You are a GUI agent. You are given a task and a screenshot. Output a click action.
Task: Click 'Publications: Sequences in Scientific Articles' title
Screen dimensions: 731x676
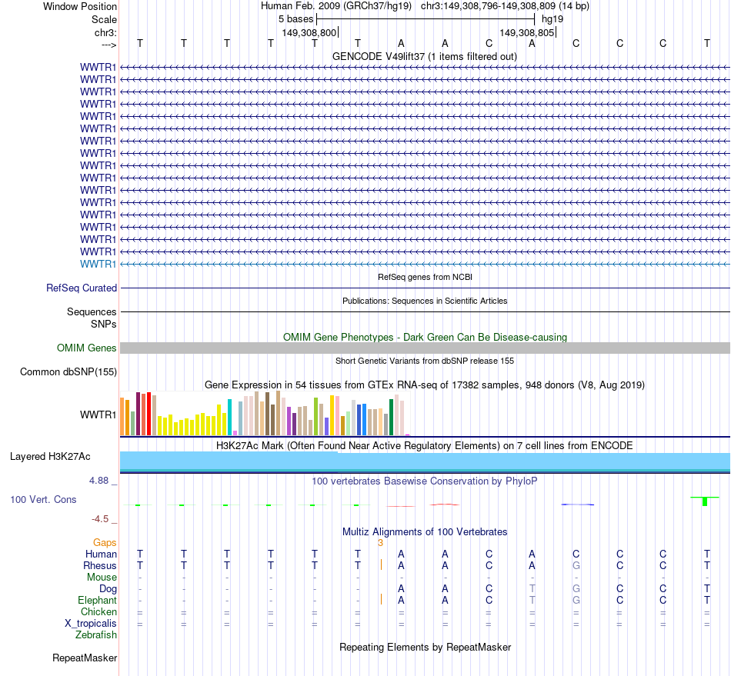click(425, 301)
